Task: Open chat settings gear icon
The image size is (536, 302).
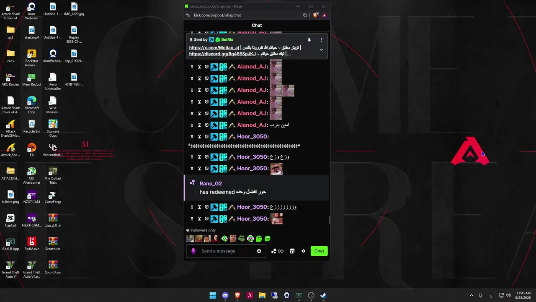Action: (x=303, y=251)
